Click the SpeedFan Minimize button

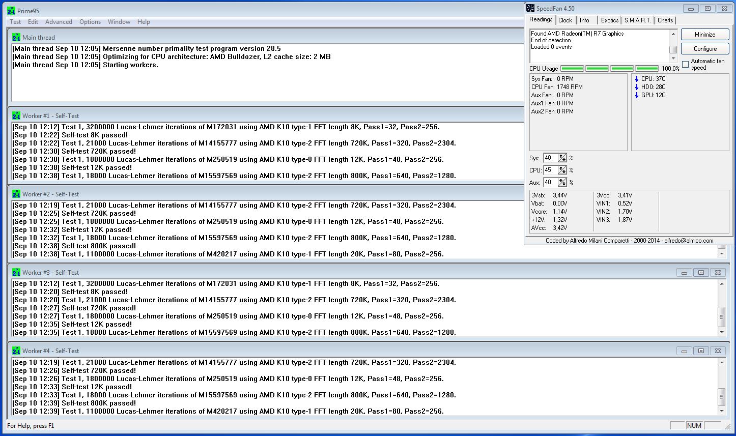[705, 35]
